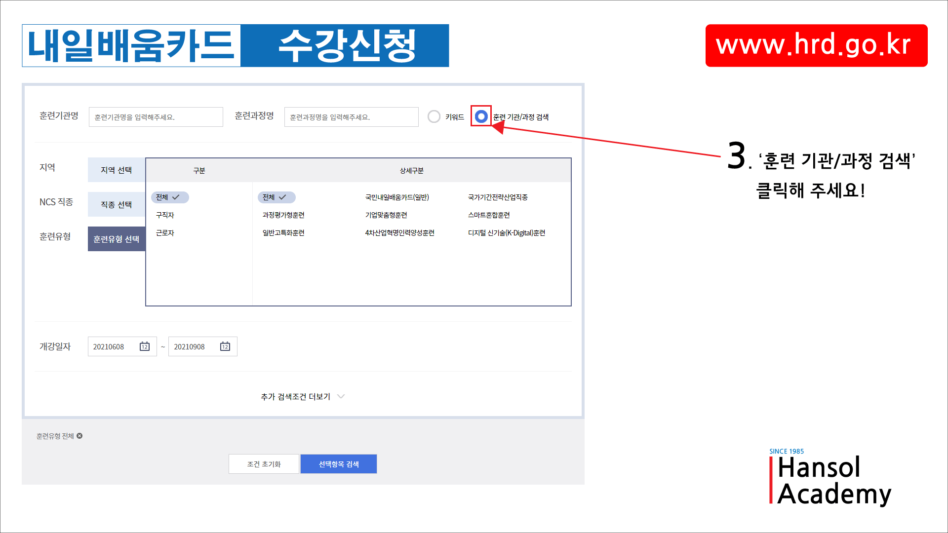
Task: Open the 지역 선택 tab
Action: coord(117,170)
